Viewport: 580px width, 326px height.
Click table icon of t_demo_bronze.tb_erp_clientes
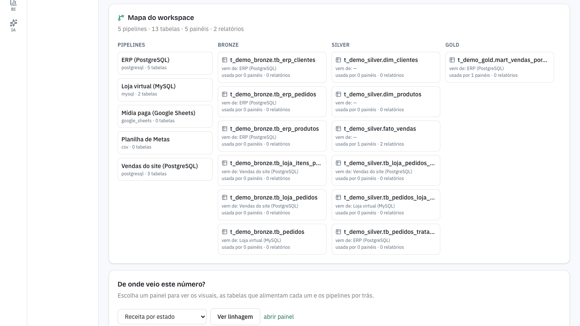pos(225,60)
